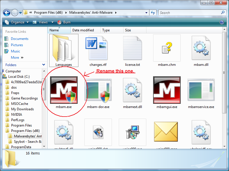This screenshot has width=229, height=171.
Task: Open Pictures in Favorite Links
Action: (17, 45)
